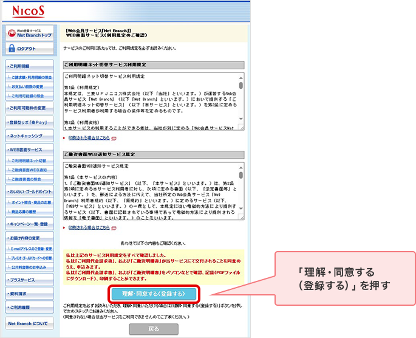Click the lock icon beside ログアウト
Viewport: 416px width, 338px height.
12,48
